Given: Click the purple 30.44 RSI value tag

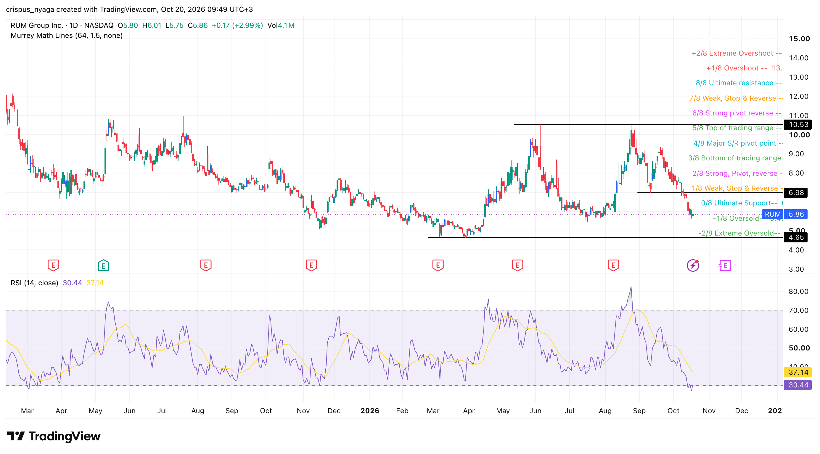Looking at the screenshot, I should 798,385.
